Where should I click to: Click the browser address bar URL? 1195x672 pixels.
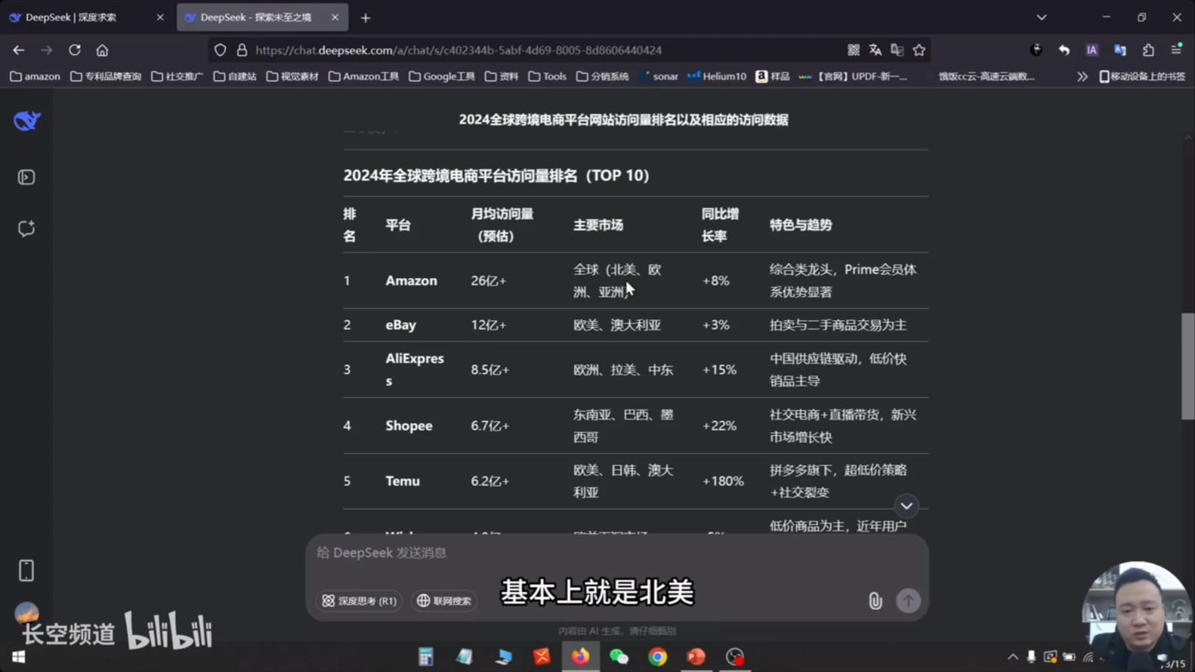coord(459,50)
